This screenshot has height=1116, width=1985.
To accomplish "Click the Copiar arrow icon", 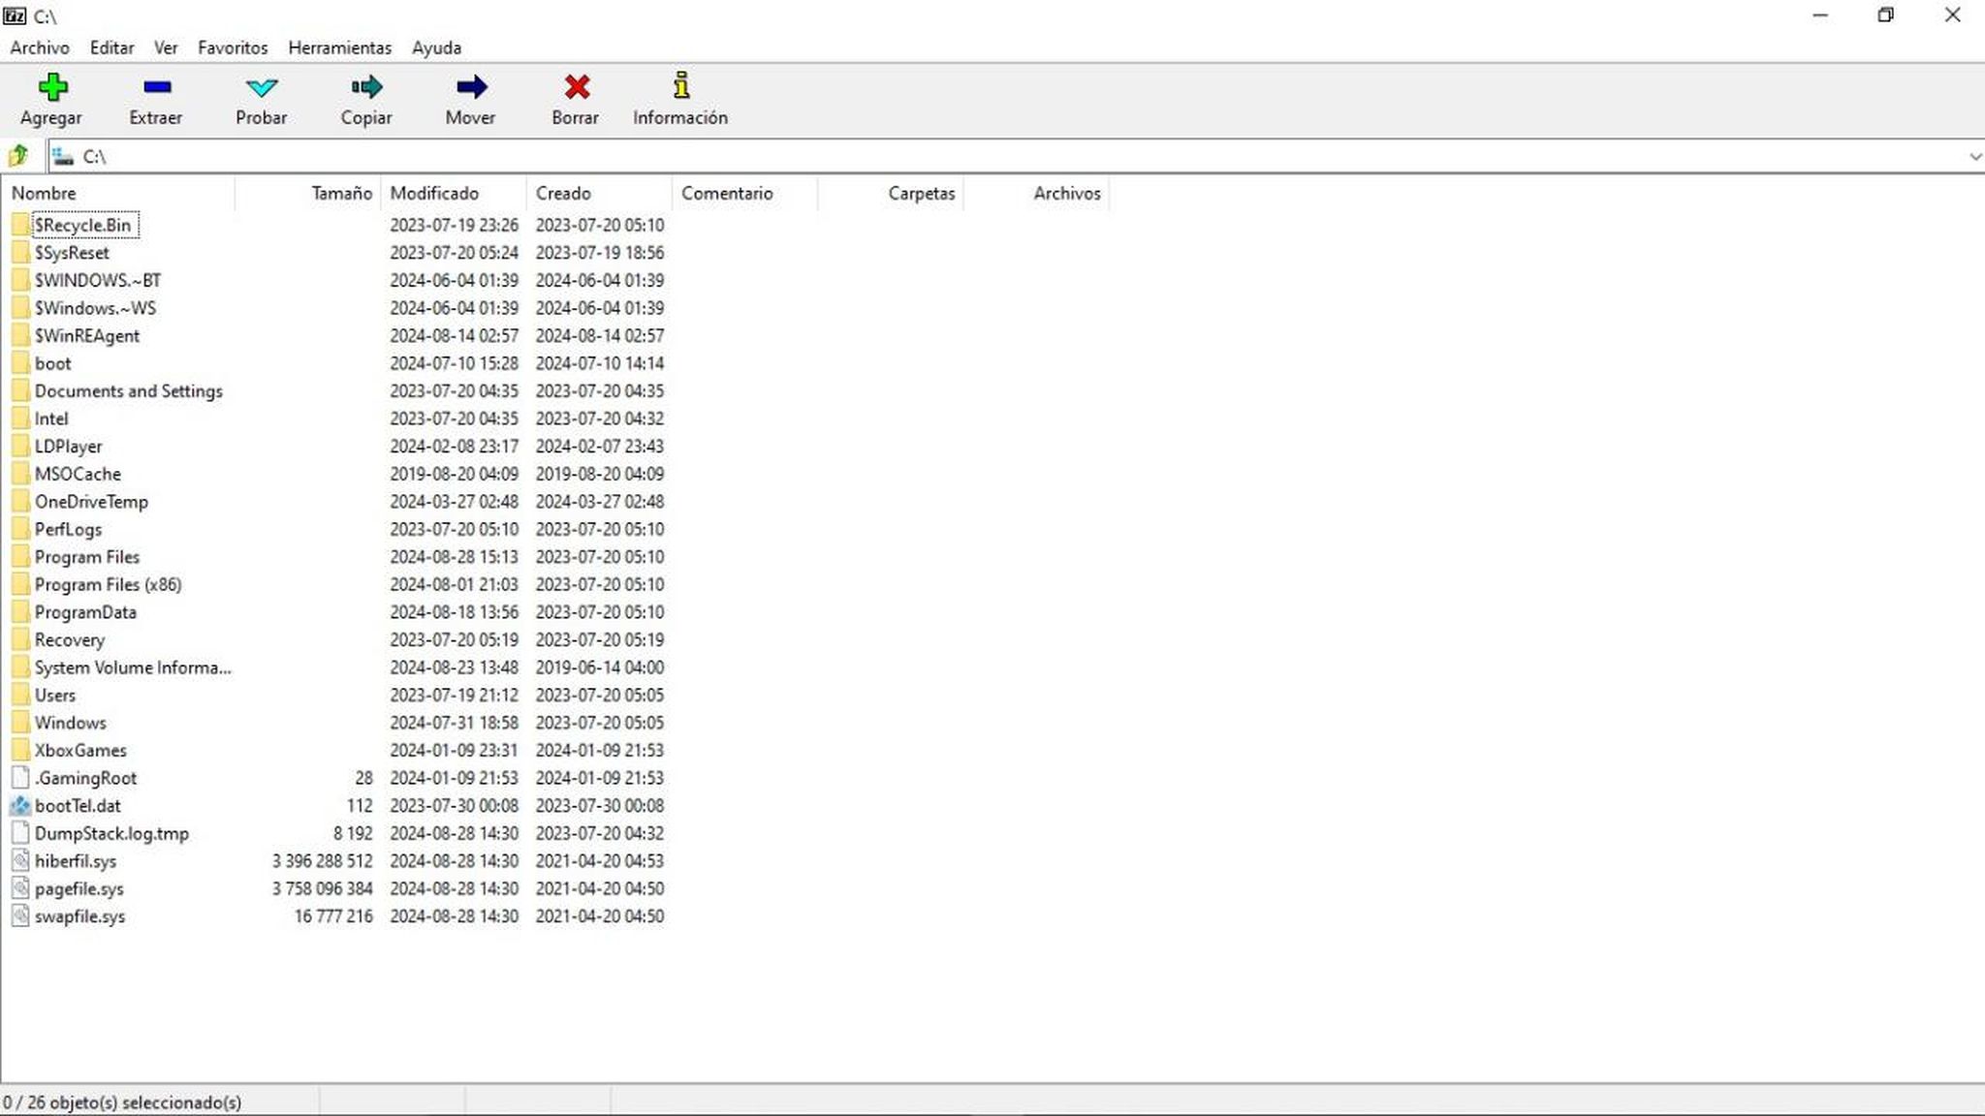I will [365, 88].
